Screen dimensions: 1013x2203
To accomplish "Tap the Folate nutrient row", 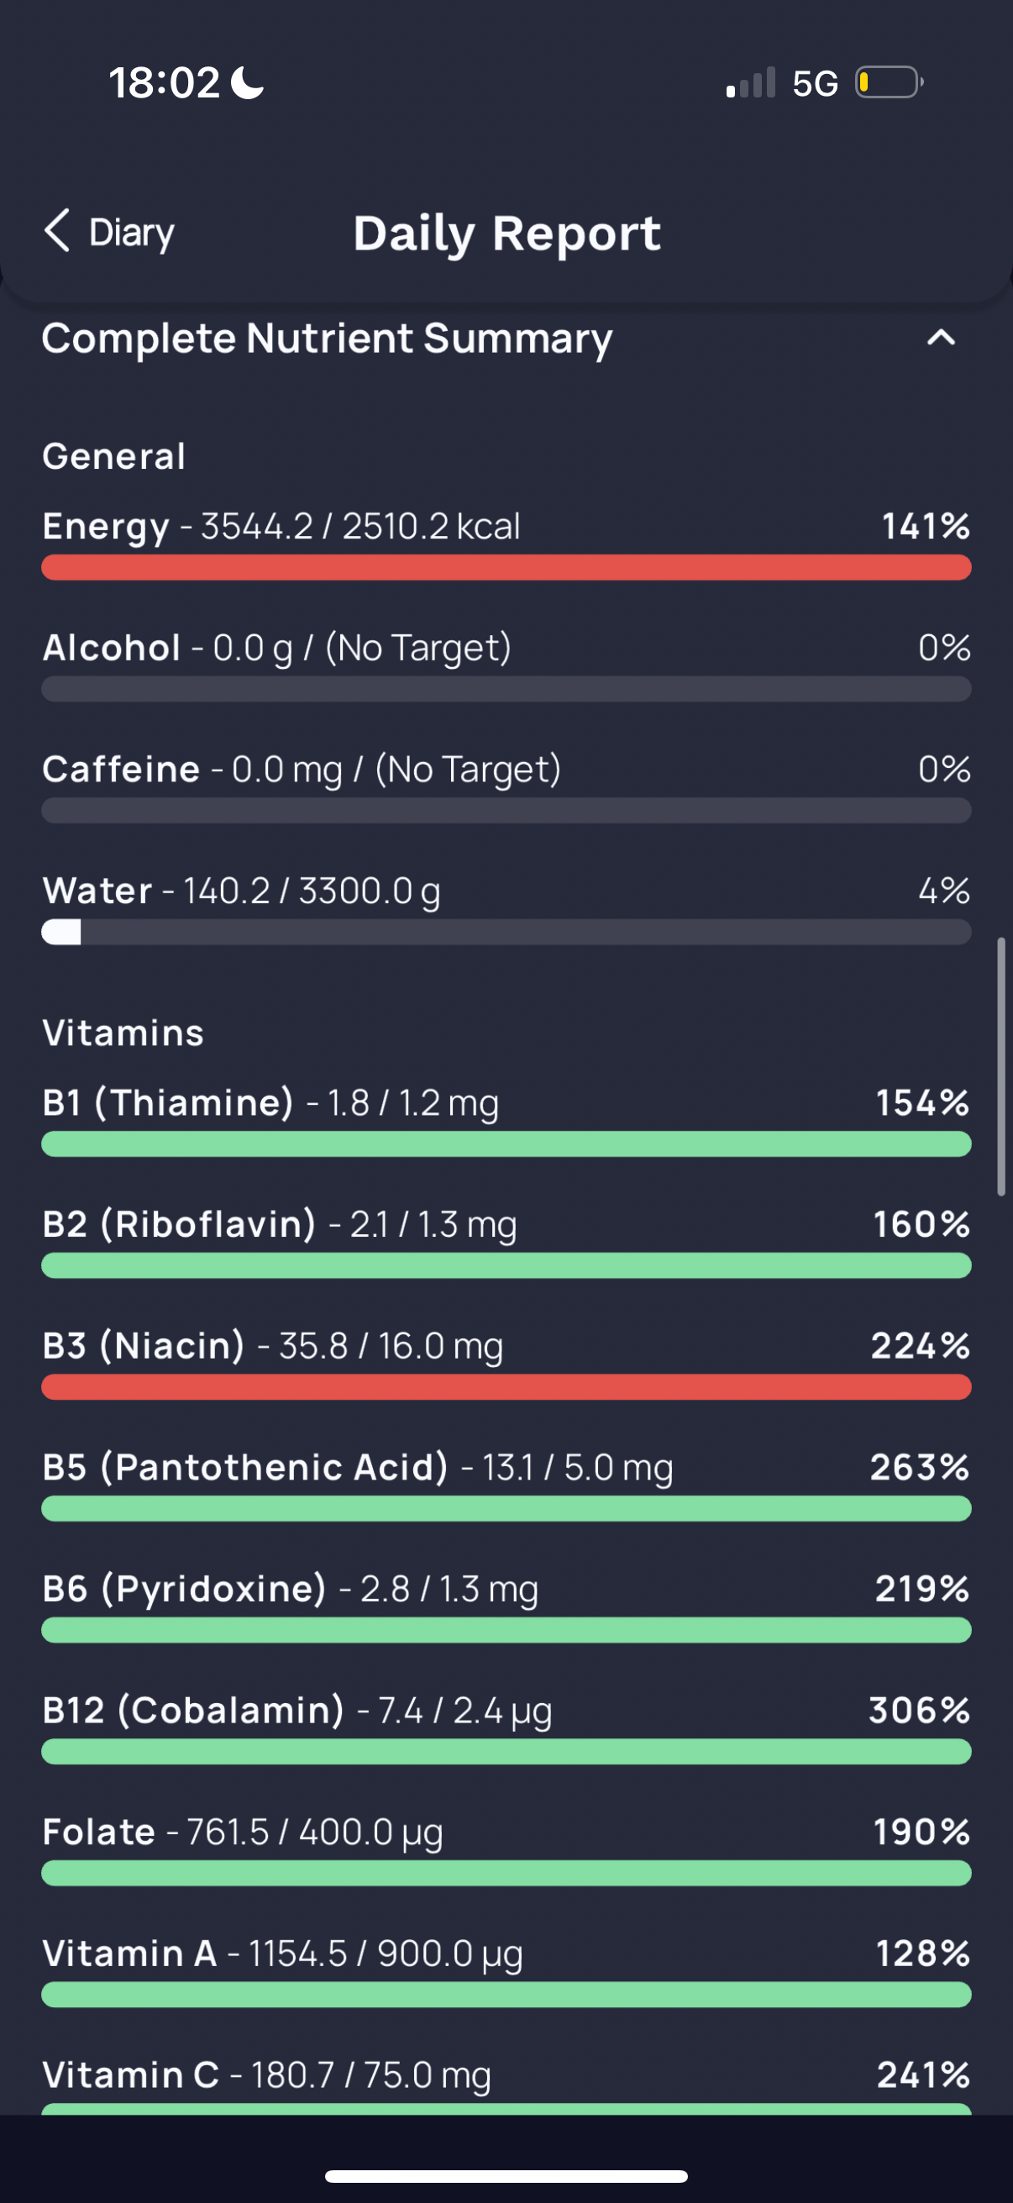I will pos(506,1849).
